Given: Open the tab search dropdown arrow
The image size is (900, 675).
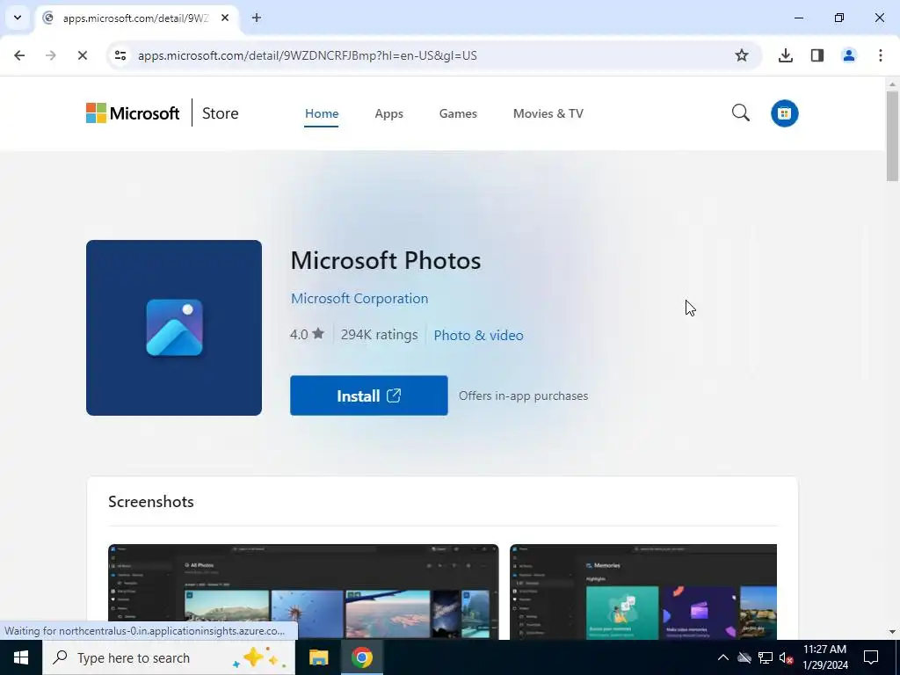Looking at the screenshot, I should [x=18, y=18].
